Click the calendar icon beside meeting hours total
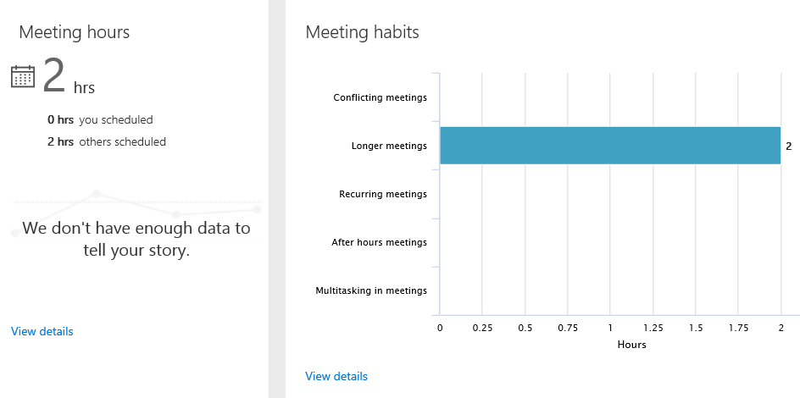This screenshot has width=800, height=398. point(23,76)
